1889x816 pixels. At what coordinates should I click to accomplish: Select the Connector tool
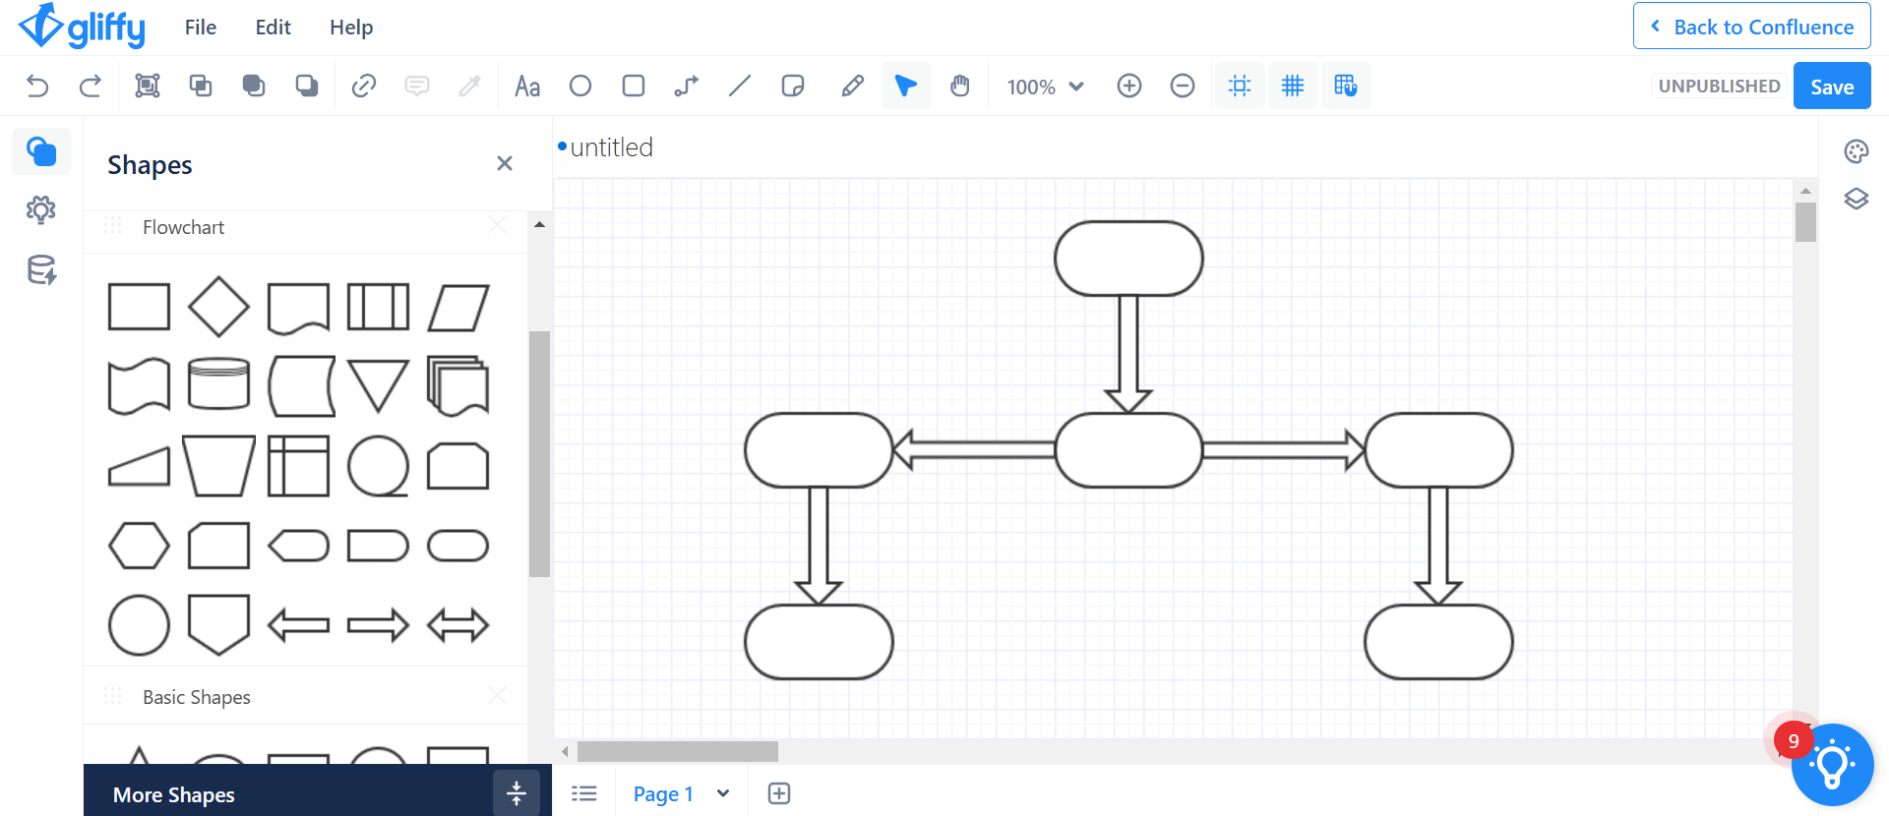687,87
